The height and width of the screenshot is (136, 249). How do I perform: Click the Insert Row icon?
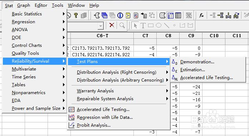click(220, 15)
